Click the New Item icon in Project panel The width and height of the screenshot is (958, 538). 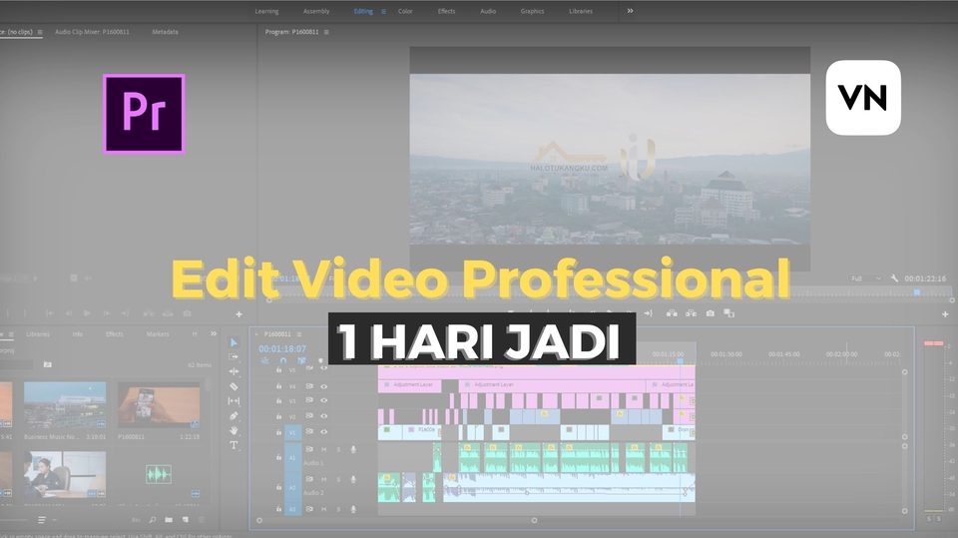(186, 520)
